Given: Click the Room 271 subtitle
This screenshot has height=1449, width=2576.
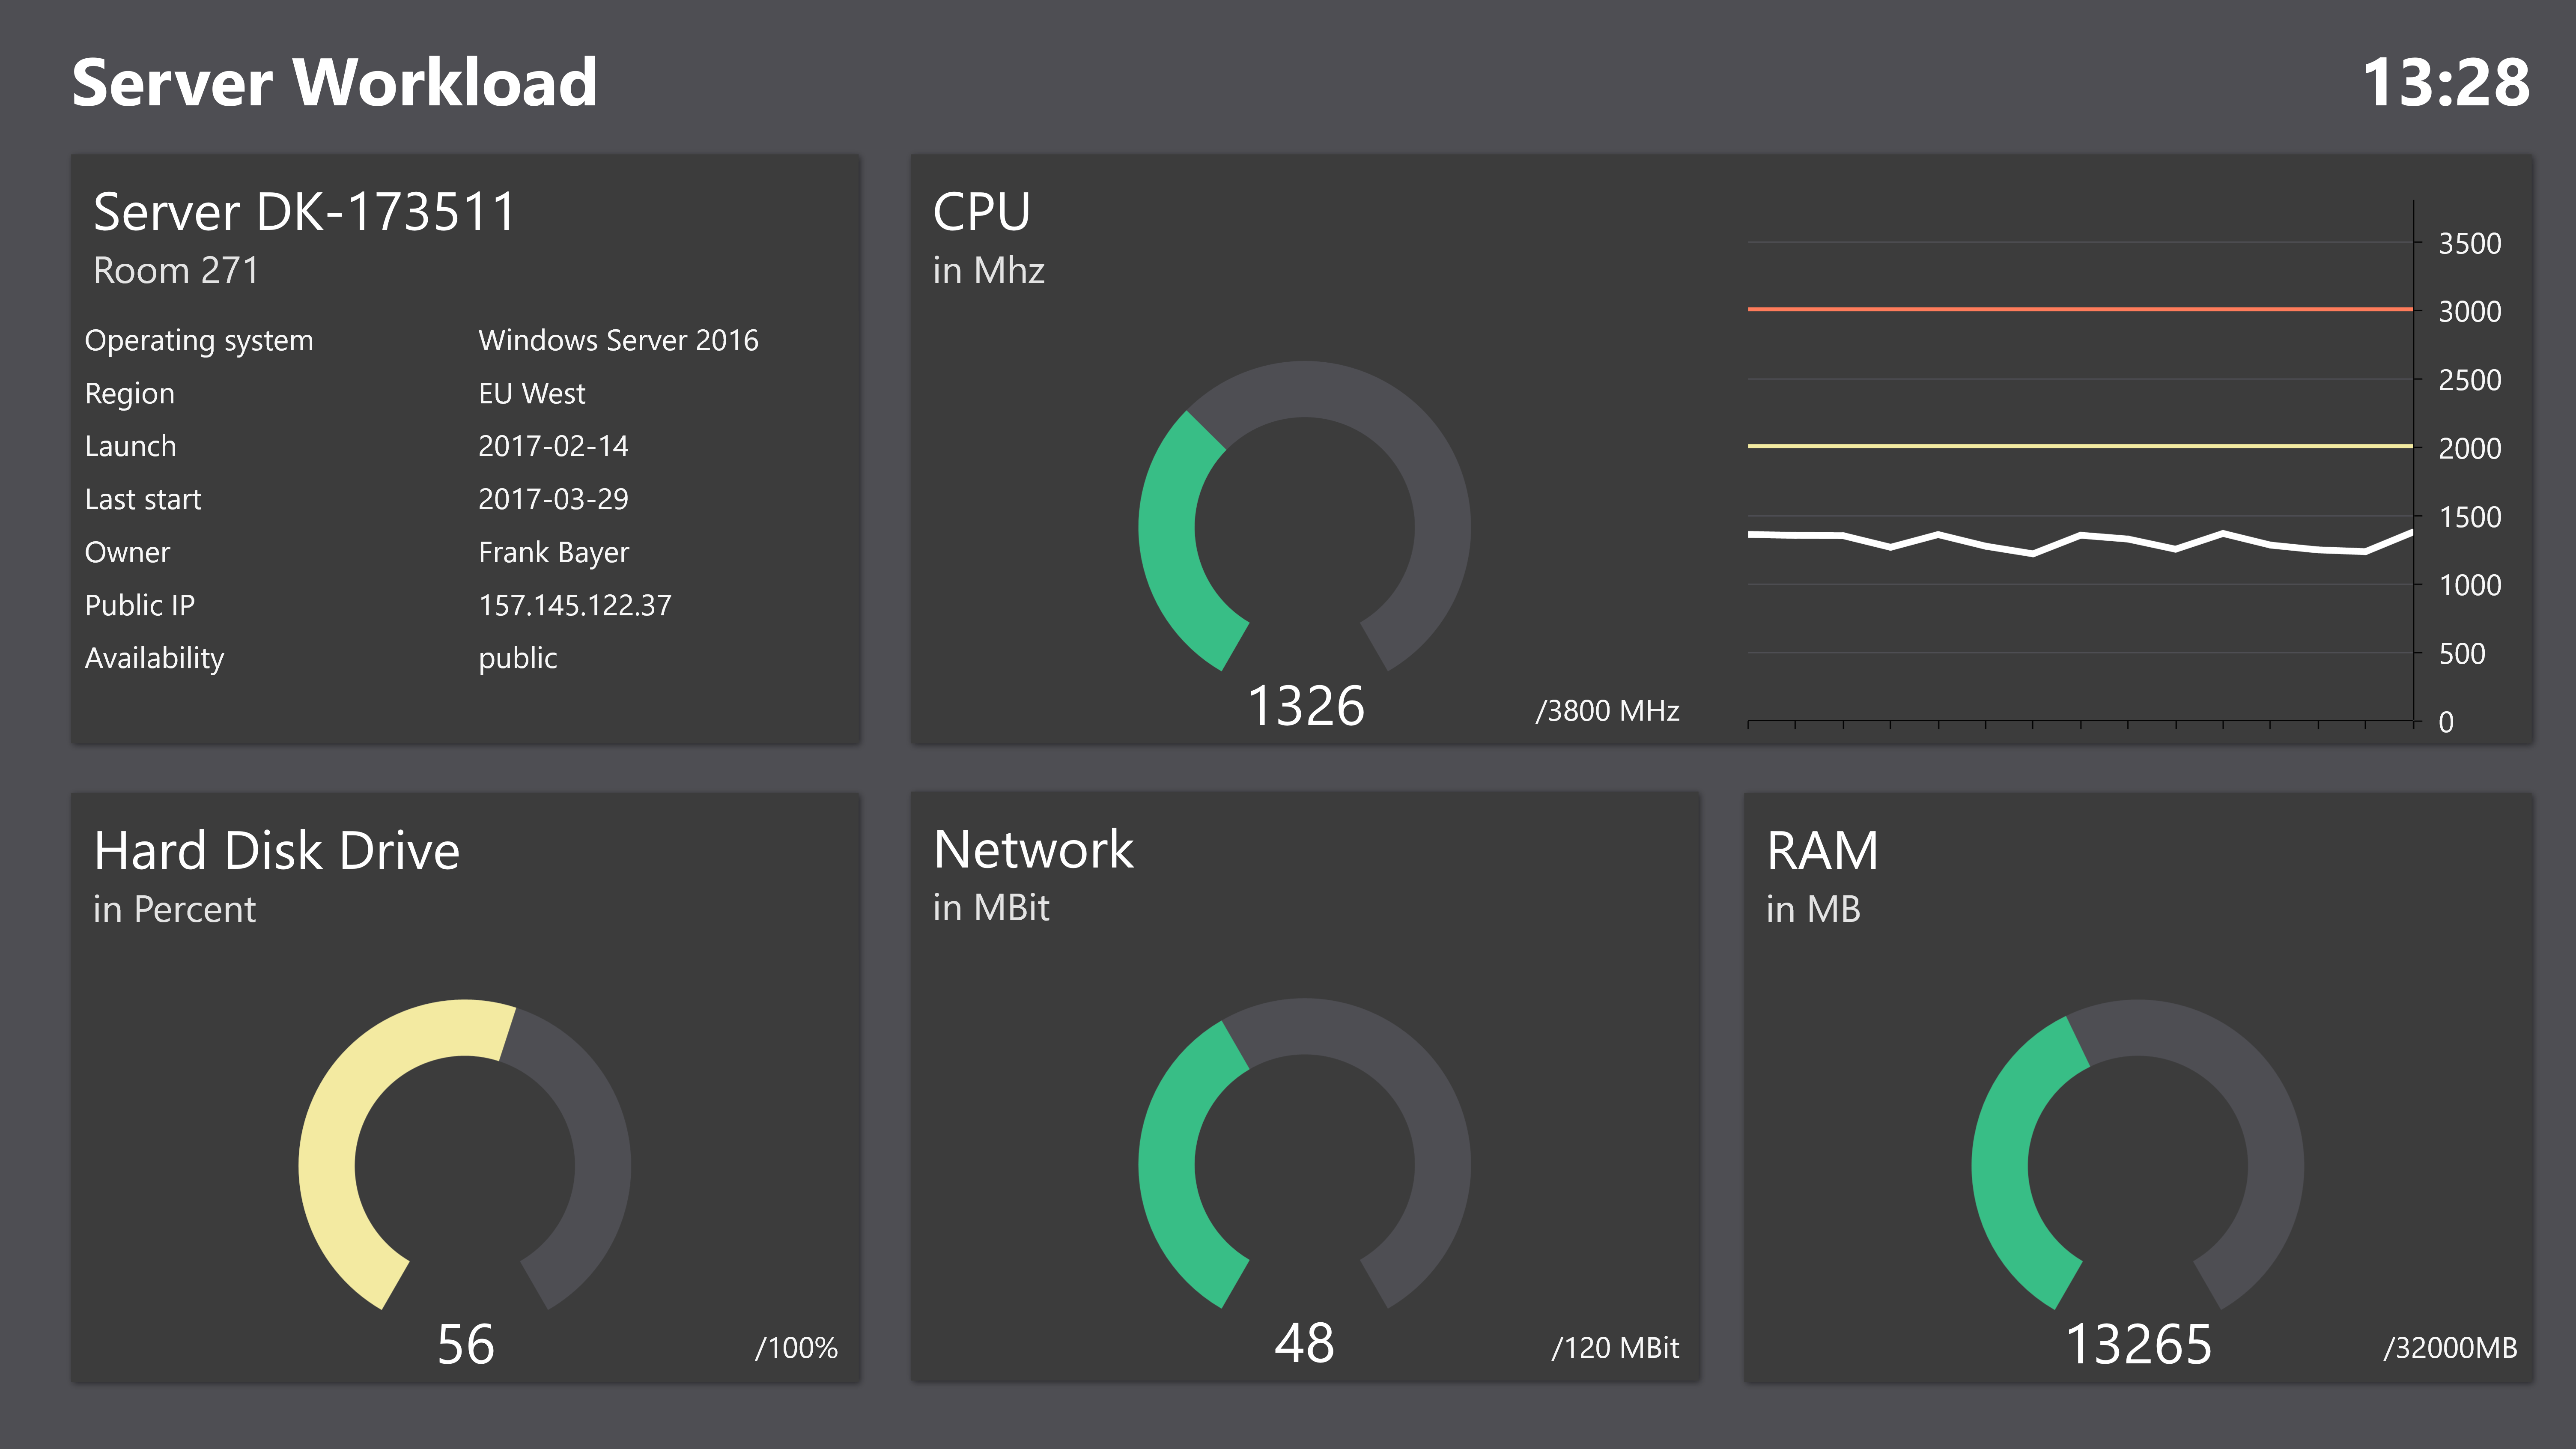Looking at the screenshot, I should (176, 271).
